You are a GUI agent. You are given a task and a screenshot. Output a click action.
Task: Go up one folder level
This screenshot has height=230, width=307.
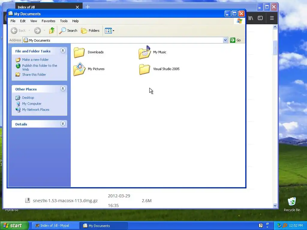[x=52, y=31]
